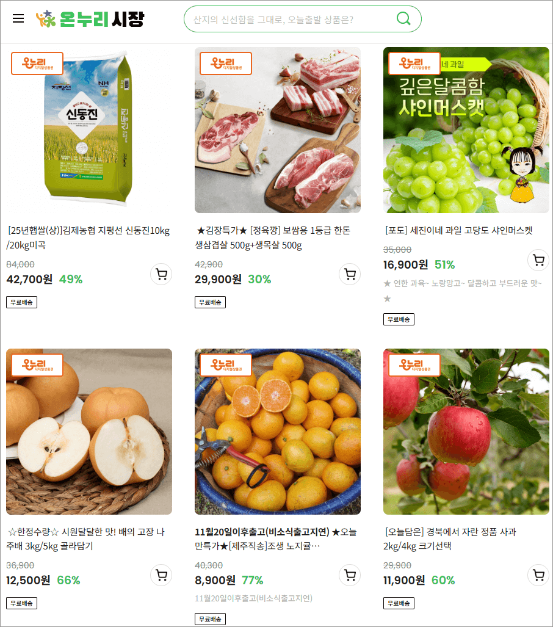Image resolution: width=553 pixels, height=627 pixels.
Task: Add 경북 사과 apples to cart
Action: [538, 576]
